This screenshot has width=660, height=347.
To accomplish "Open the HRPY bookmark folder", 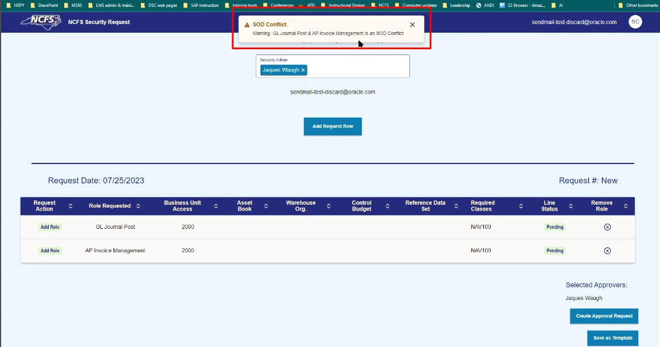I will [15, 6].
